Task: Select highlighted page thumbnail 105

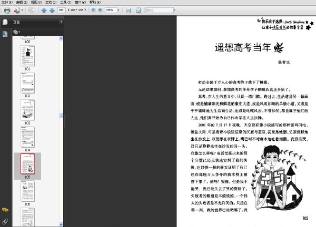Action: pyautogui.click(x=27, y=163)
